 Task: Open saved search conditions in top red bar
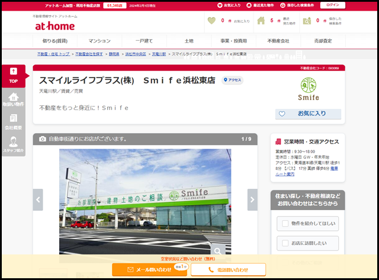pyautogui.click(x=297, y=5)
